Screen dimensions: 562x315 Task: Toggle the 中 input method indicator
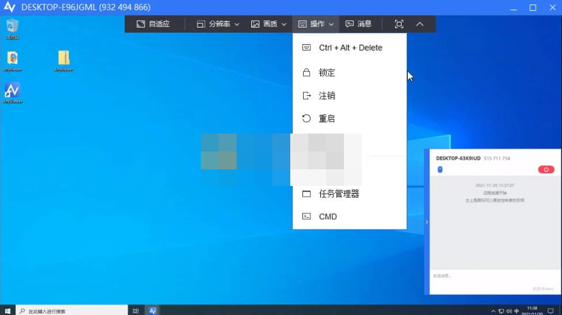pos(517,311)
